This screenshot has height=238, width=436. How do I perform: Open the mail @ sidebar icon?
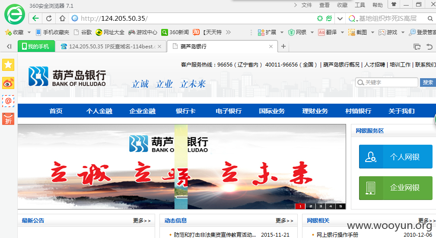point(8,101)
